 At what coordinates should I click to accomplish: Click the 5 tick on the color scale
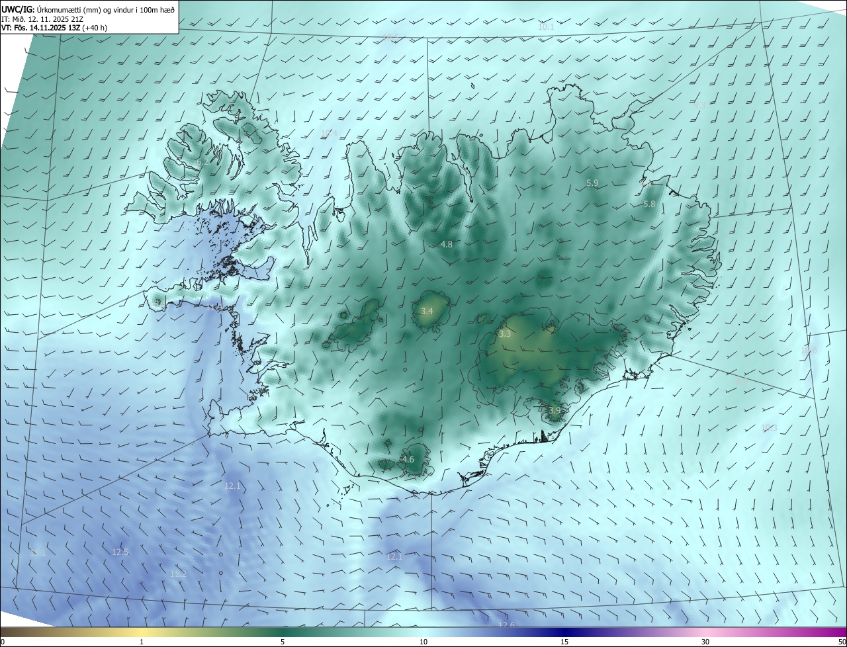coord(283,642)
